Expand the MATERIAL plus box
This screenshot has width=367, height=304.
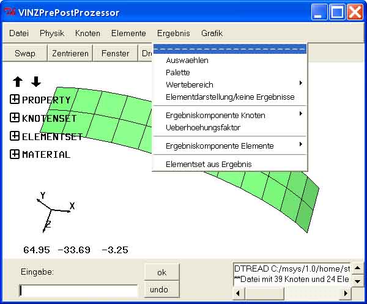pos(15,154)
